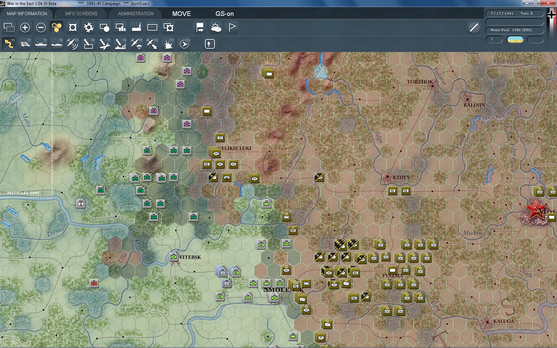Click the box showing number 1
Viewport: 557px width, 348px height.
tap(494, 39)
